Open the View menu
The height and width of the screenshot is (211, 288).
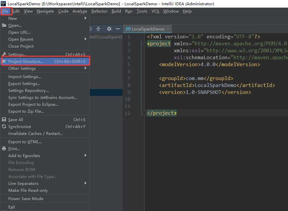pyautogui.click(x=28, y=11)
